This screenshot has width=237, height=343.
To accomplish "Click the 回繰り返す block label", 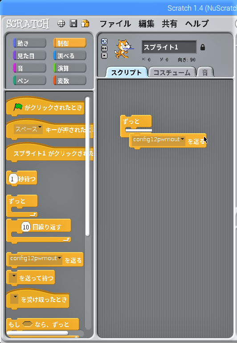I will (x=47, y=227).
